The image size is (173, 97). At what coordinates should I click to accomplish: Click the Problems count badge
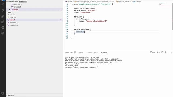point(75,52)
